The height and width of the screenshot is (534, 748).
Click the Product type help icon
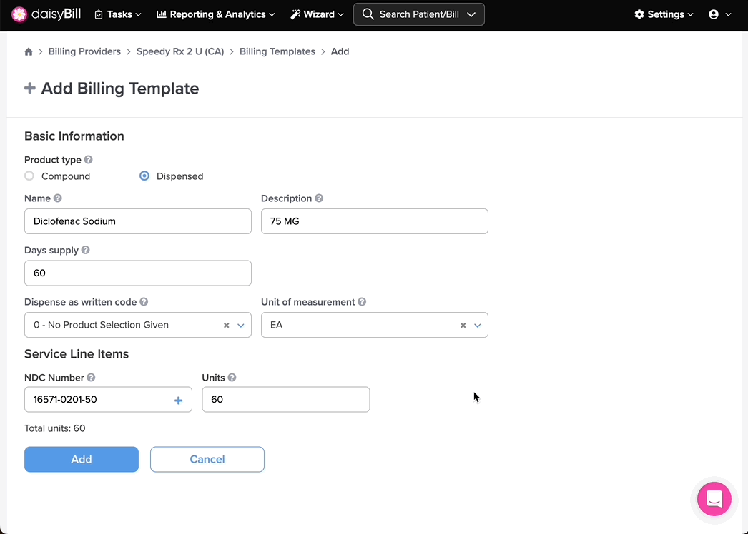pos(88,160)
